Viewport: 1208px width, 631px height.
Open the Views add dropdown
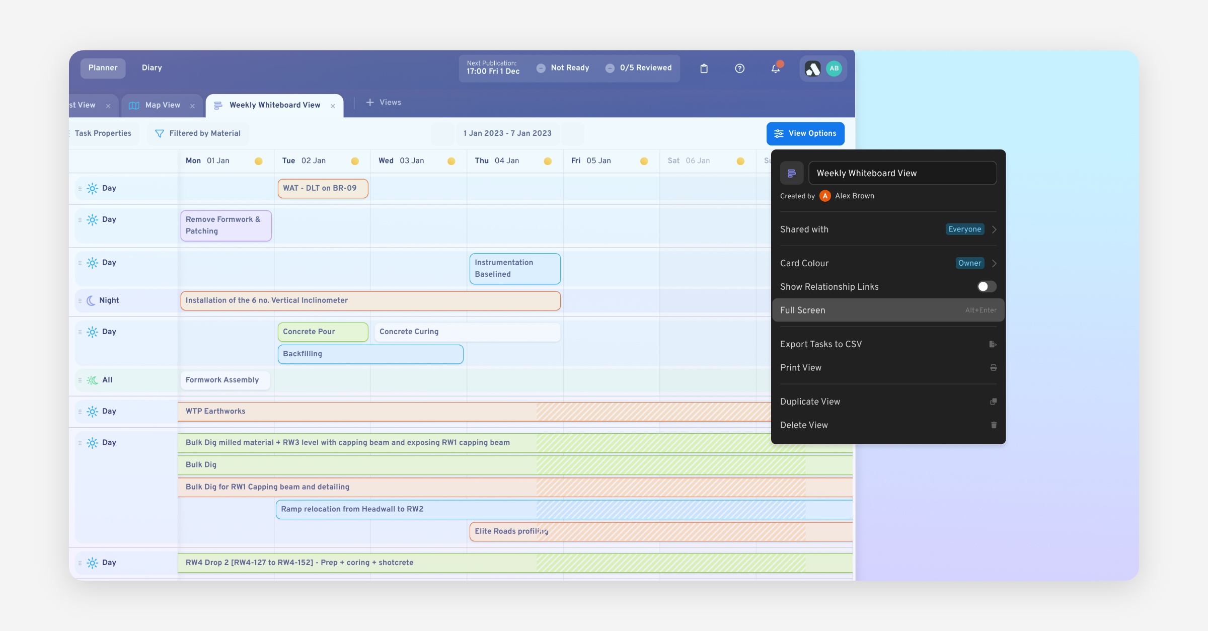click(x=384, y=103)
